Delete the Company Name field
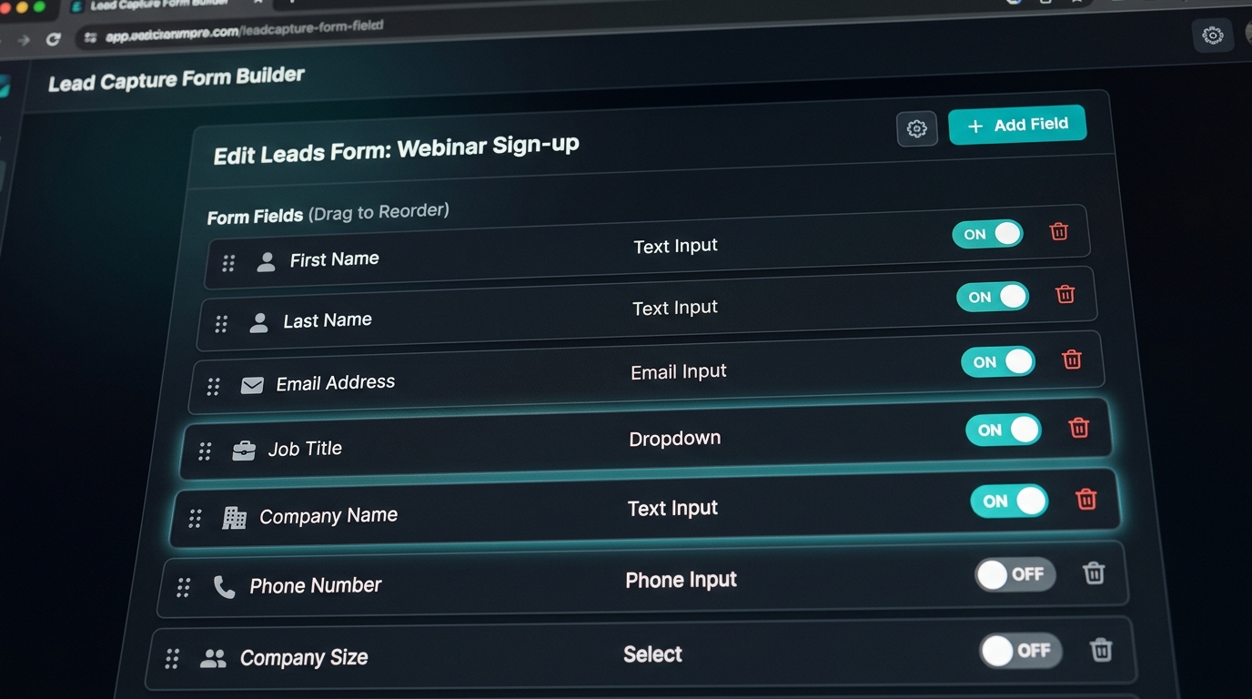This screenshot has height=699, width=1252. (x=1086, y=499)
